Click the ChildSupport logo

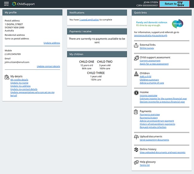(x=23, y=4)
